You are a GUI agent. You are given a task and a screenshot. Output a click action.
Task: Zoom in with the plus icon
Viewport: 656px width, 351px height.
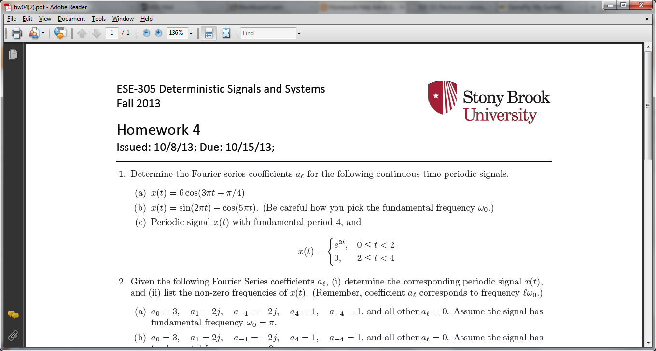(x=157, y=33)
